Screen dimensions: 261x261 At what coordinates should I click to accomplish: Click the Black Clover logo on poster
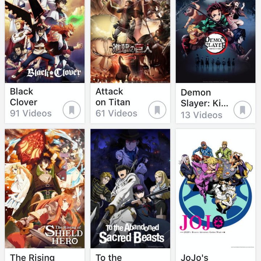[x=53, y=72]
